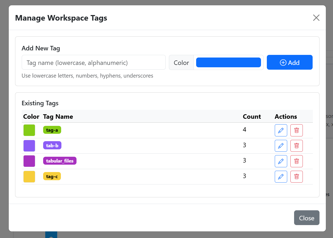Click the tabular_files badge label

[60, 161]
